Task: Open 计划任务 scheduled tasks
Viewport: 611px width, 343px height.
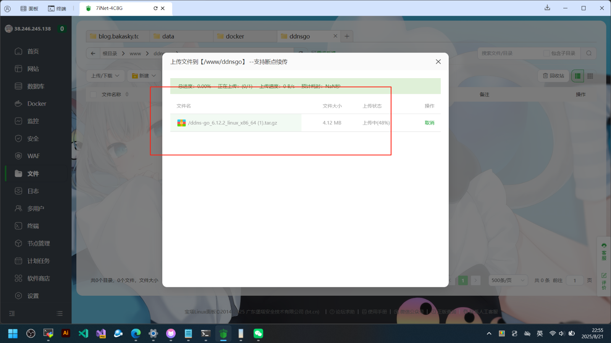Action: [x=38, y=261]
